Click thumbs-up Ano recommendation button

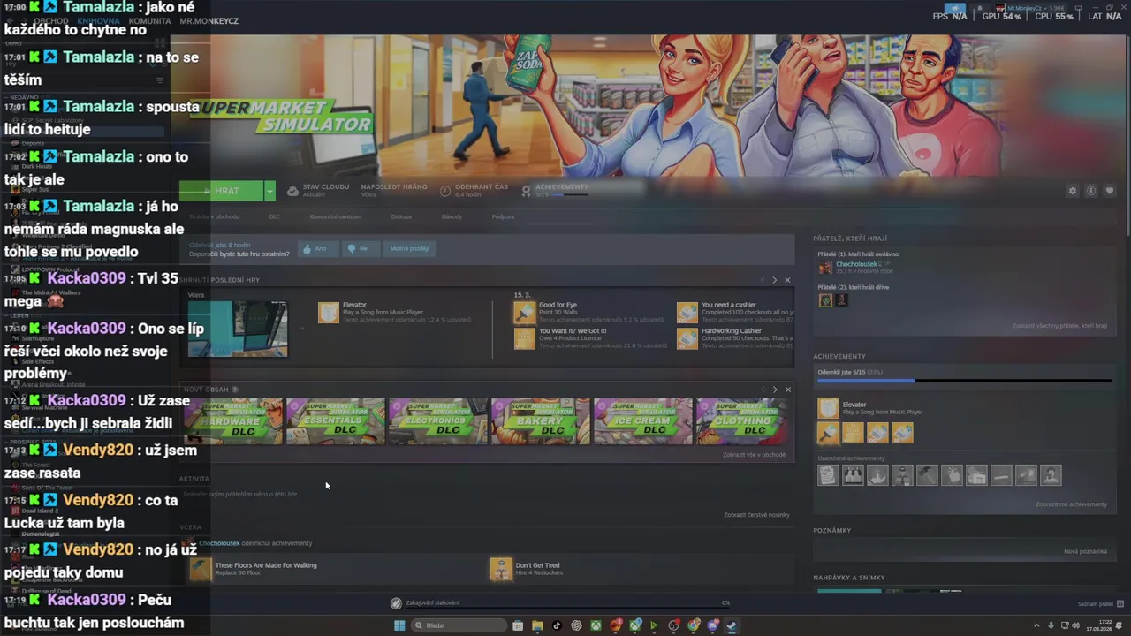[316, 248]
